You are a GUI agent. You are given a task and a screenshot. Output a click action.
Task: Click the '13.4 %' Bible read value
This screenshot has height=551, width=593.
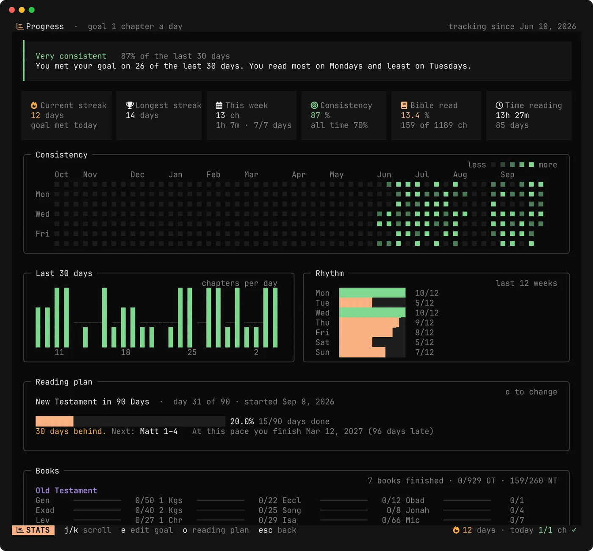[x=415, y=115]
